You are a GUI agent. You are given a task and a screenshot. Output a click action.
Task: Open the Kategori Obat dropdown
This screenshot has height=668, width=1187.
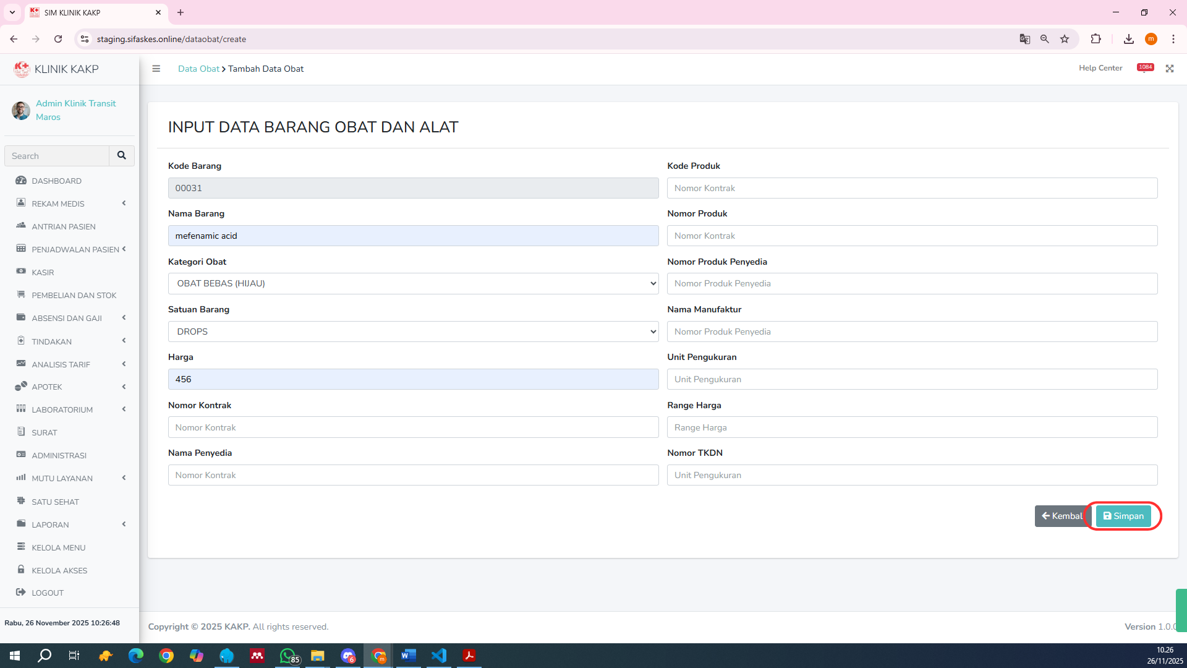pyautogui.click(x=413, y=283)
